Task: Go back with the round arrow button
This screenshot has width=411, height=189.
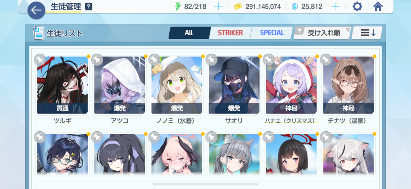Action: click(36, 10)
